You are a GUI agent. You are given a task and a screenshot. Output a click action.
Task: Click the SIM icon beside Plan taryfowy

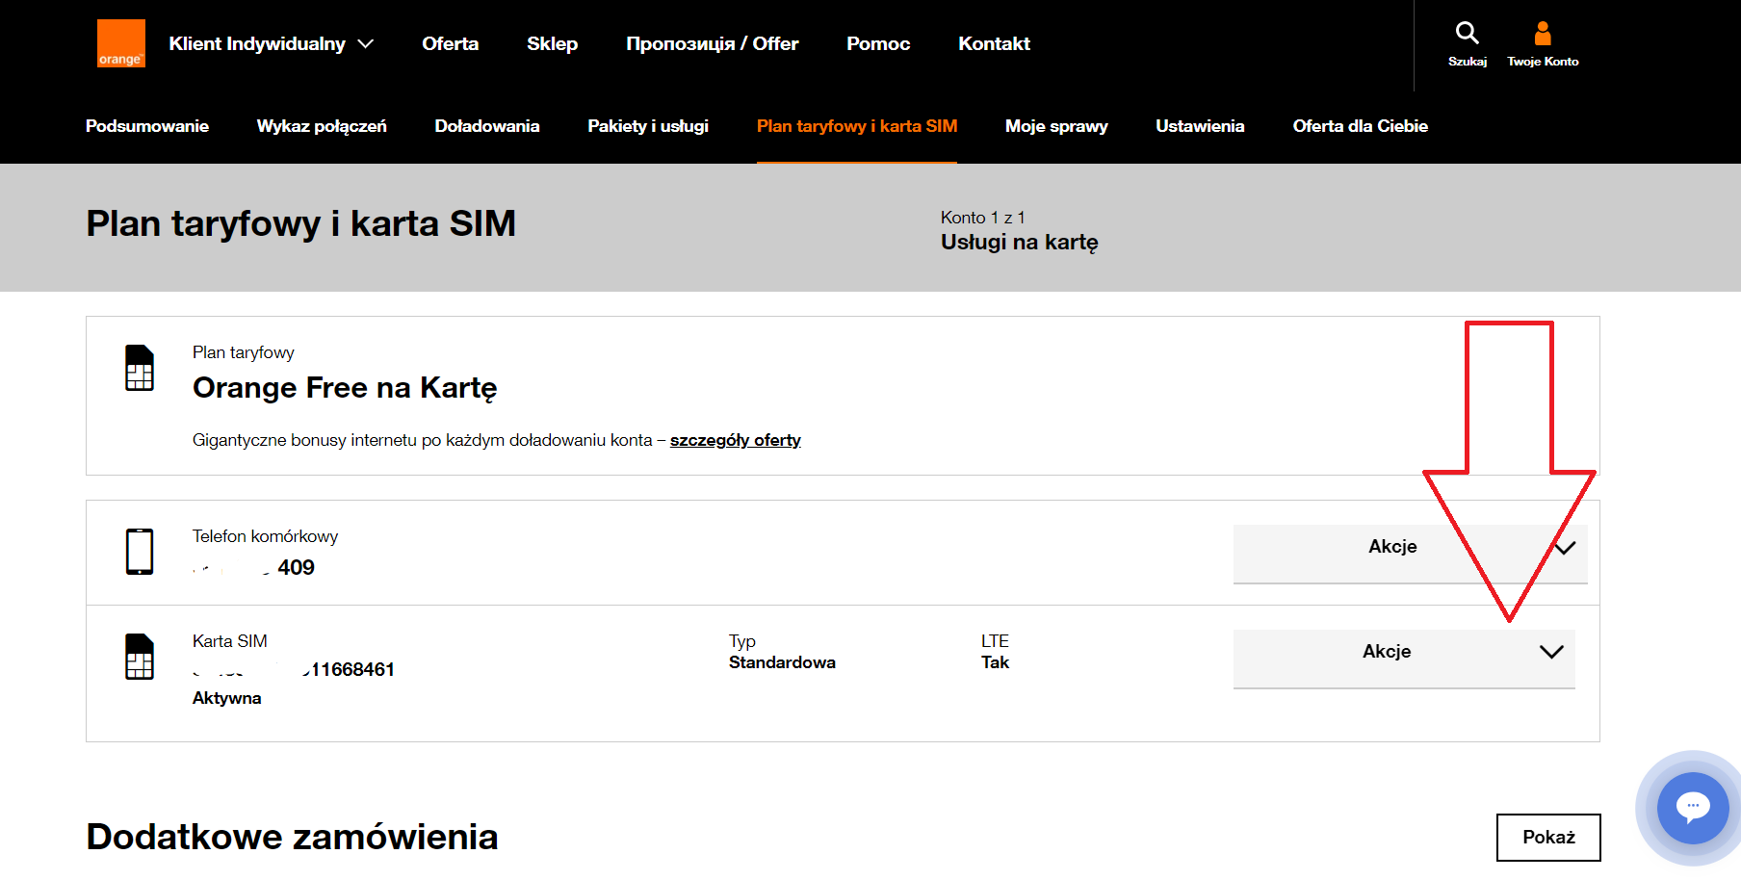click(140, 368)
